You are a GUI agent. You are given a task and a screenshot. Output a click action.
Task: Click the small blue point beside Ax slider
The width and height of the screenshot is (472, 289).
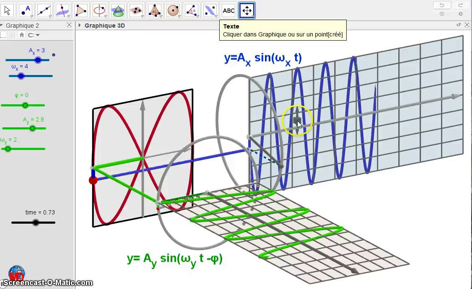(54, 55)
